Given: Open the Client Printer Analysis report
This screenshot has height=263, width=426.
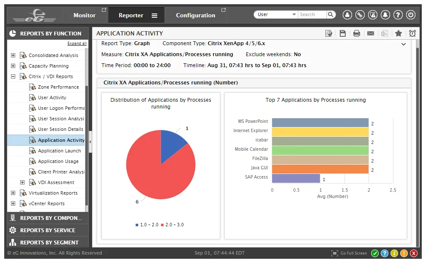Looking at the screenshot, I should click(x=61, y=172).
